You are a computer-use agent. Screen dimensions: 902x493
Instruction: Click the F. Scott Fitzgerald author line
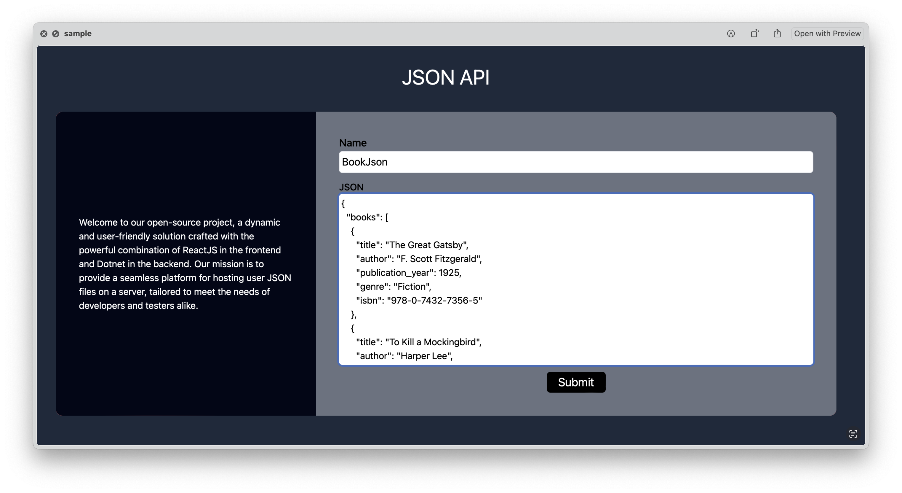(418, 259)
